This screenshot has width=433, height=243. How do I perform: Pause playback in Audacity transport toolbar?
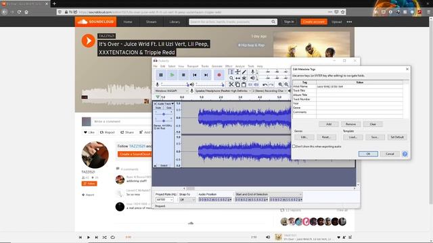pos(161,75)
